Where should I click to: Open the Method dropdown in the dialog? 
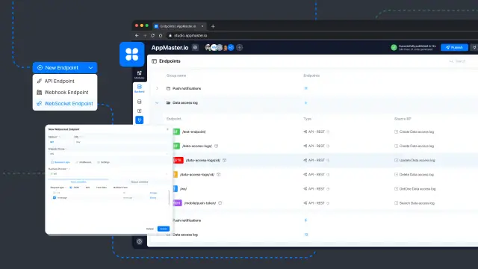click(60, 142)
